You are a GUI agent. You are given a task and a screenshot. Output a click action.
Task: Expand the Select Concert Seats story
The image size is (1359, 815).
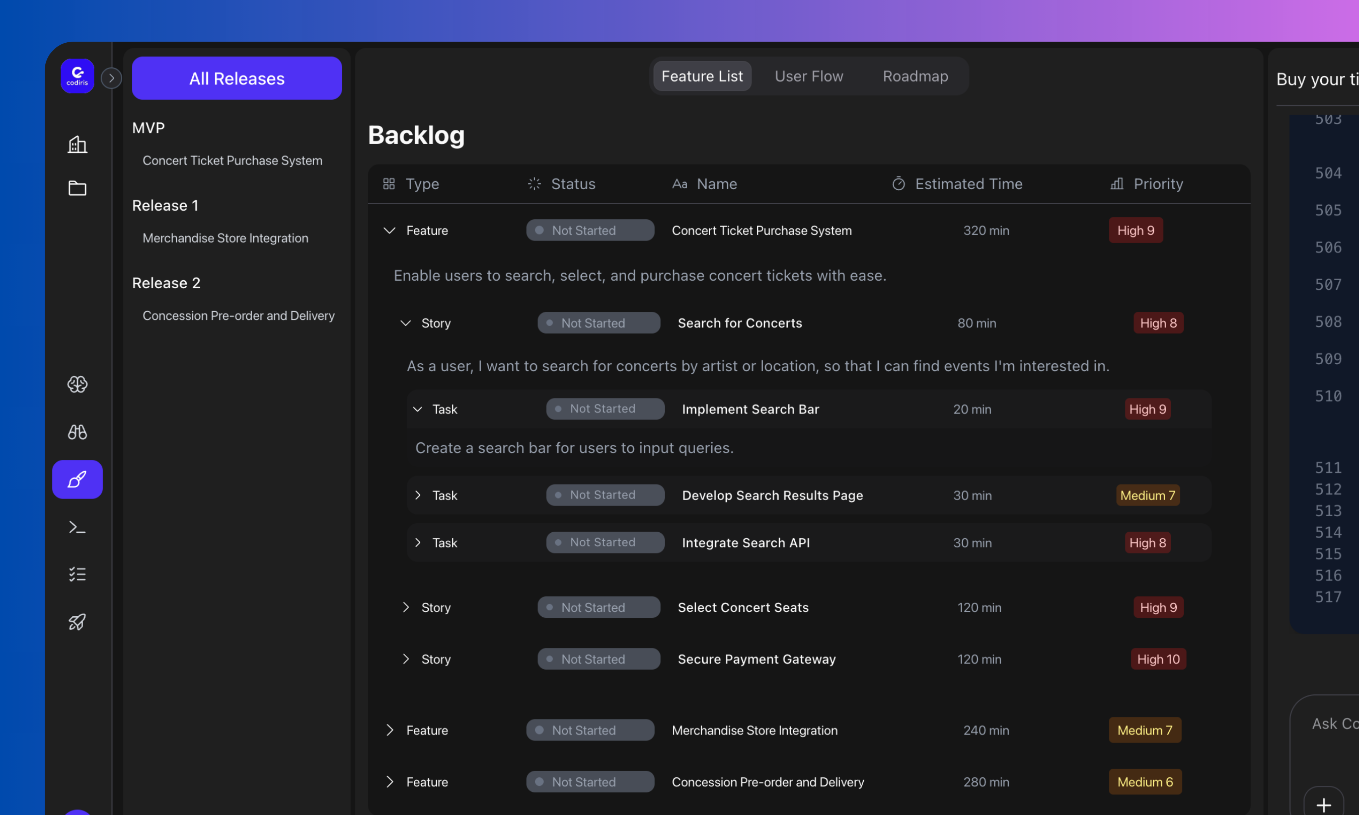pos(406,607)
